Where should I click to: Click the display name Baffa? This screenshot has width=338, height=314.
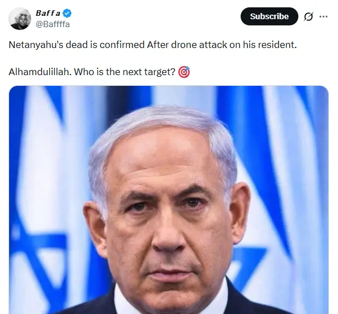48,13
